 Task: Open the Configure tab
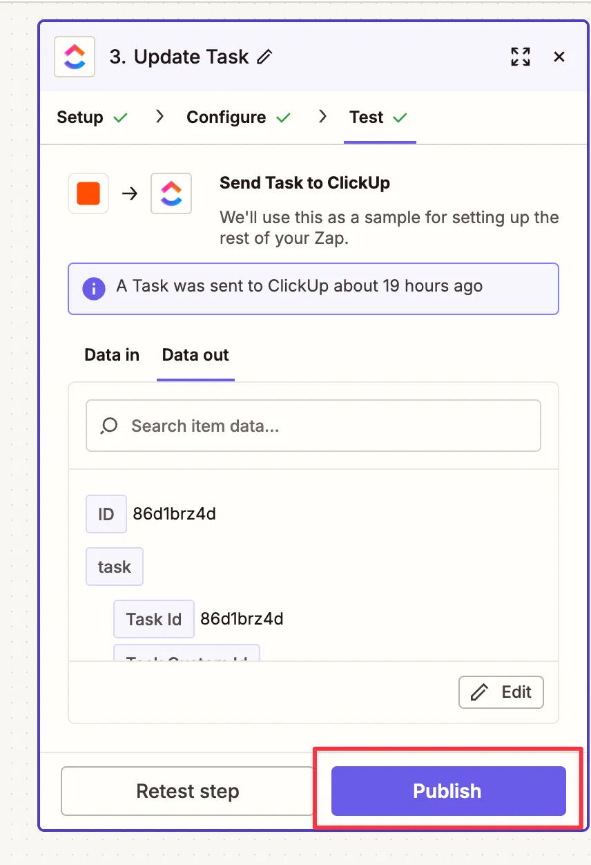coord(226,117)
